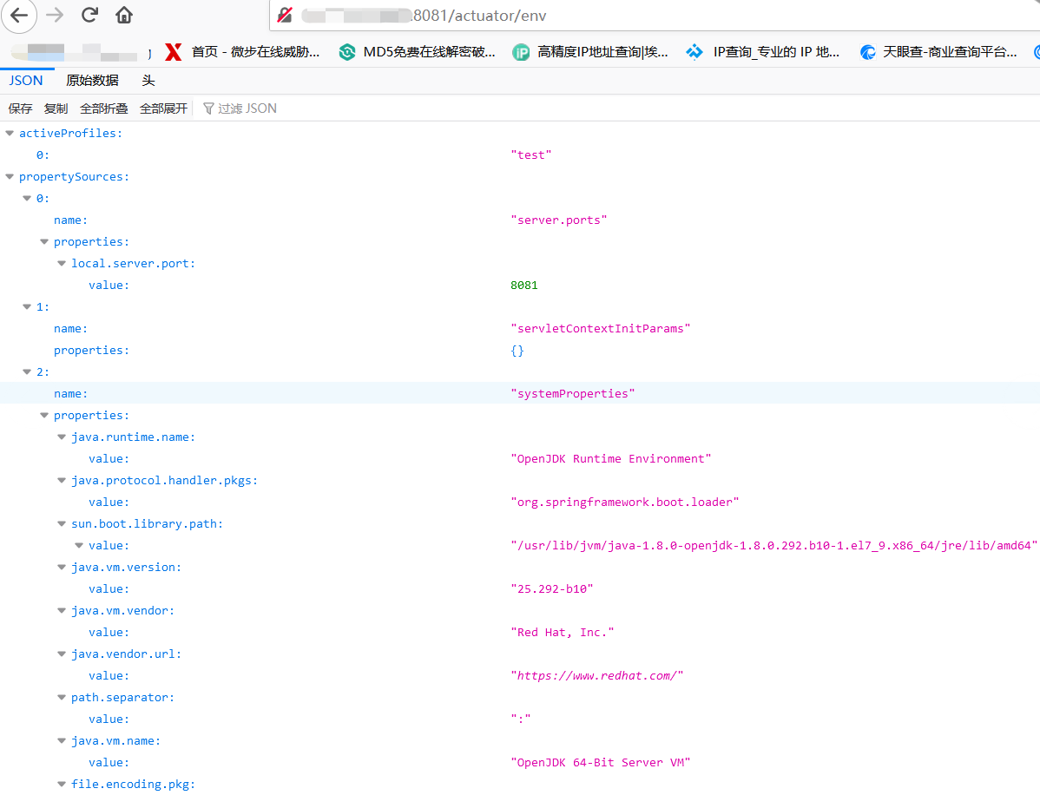Select "org.springframework.boot.loader" value
1040x795 pixels.
tap(625, 502)
